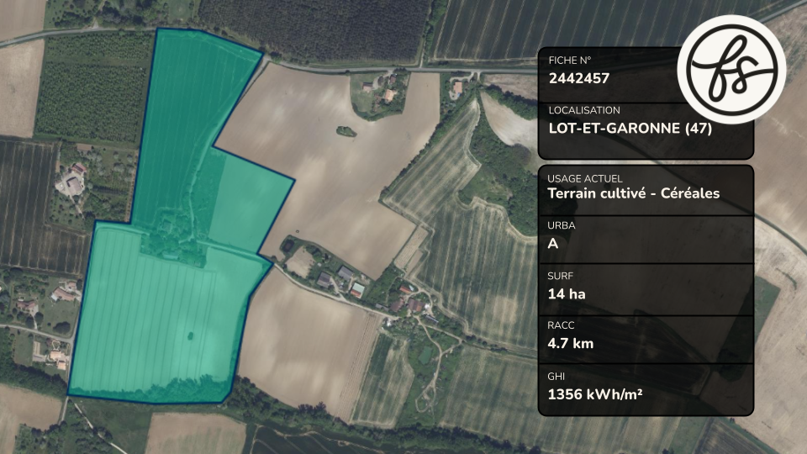Click the URBA zone value A
This screenshot has width=807, height=454.
pyautogui.click(x=553, y=243)
